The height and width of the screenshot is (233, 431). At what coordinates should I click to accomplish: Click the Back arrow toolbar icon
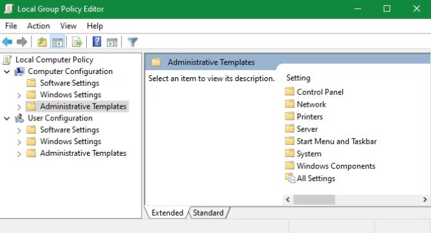pos(7,42)
